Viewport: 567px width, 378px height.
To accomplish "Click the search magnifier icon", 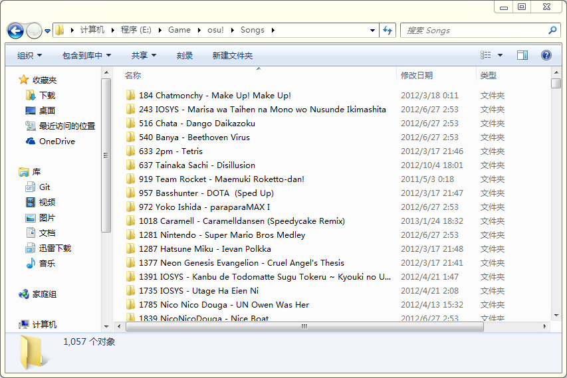I will click(552, 31).
